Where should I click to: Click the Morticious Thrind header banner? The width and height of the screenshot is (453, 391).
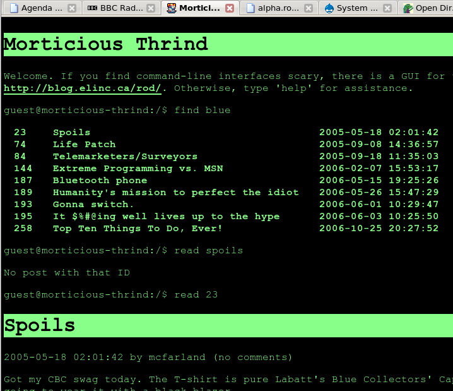pyautogui.click(x=227, y=44)
